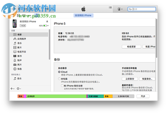Click the blurred 电话号码 value
This screenshot has height=114, width=167.
tap(80, 37)
